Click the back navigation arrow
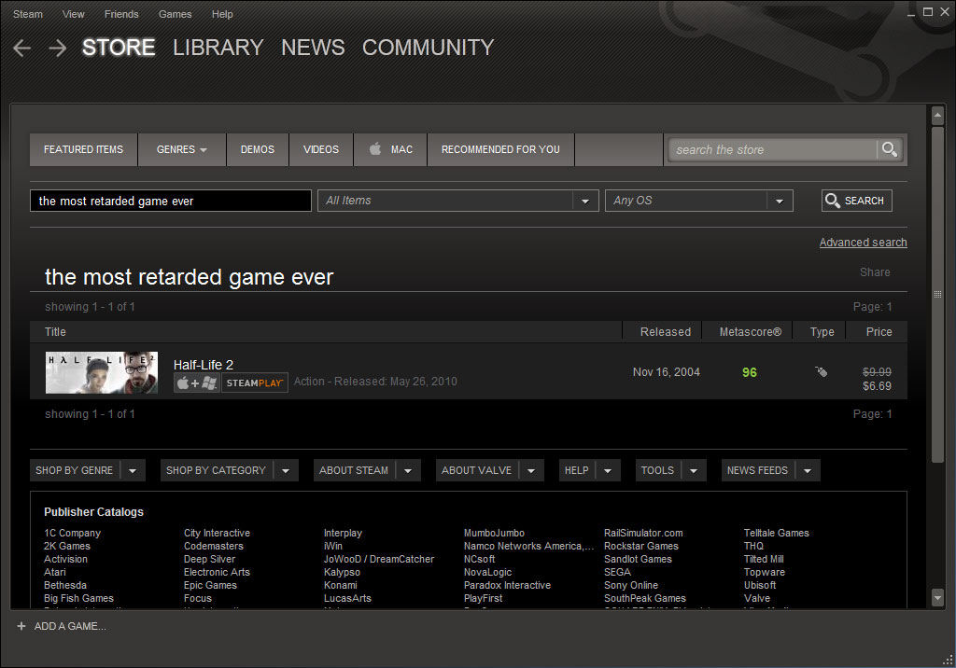The height and width of the screenshot is (668, 956). [21, 49]
